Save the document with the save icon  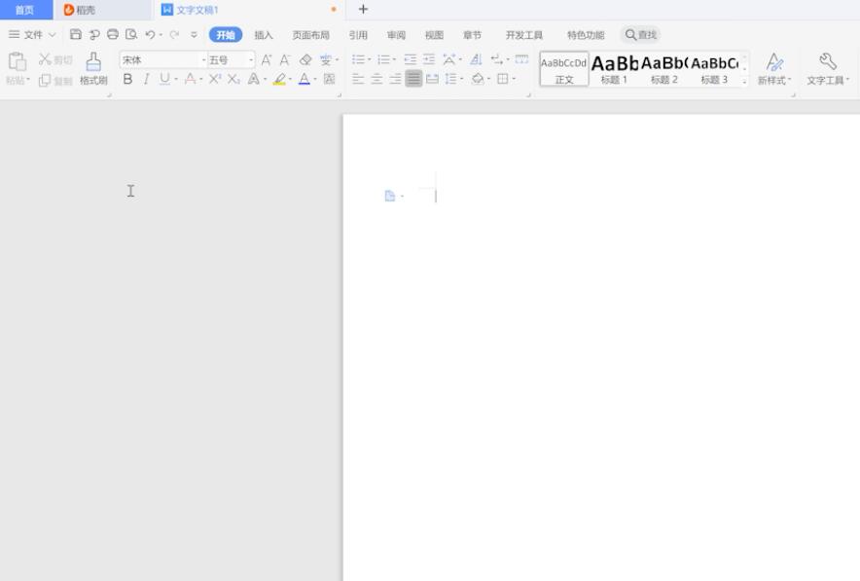76,35
